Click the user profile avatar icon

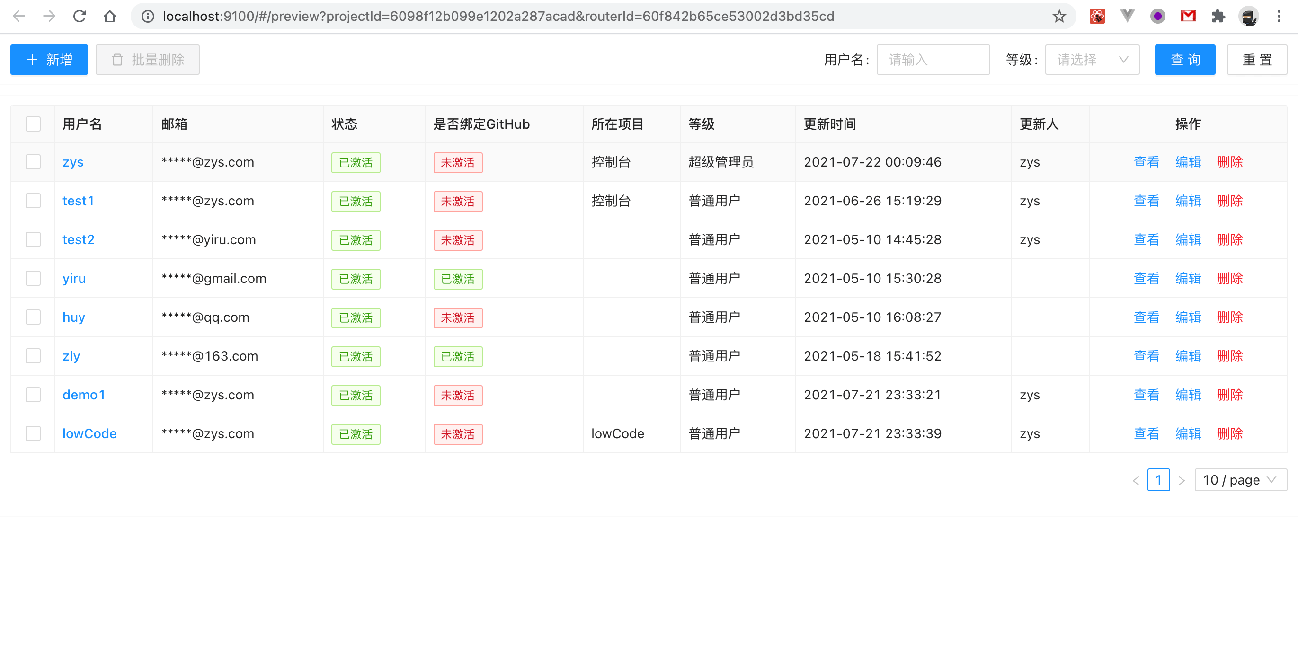(1248, 16)
